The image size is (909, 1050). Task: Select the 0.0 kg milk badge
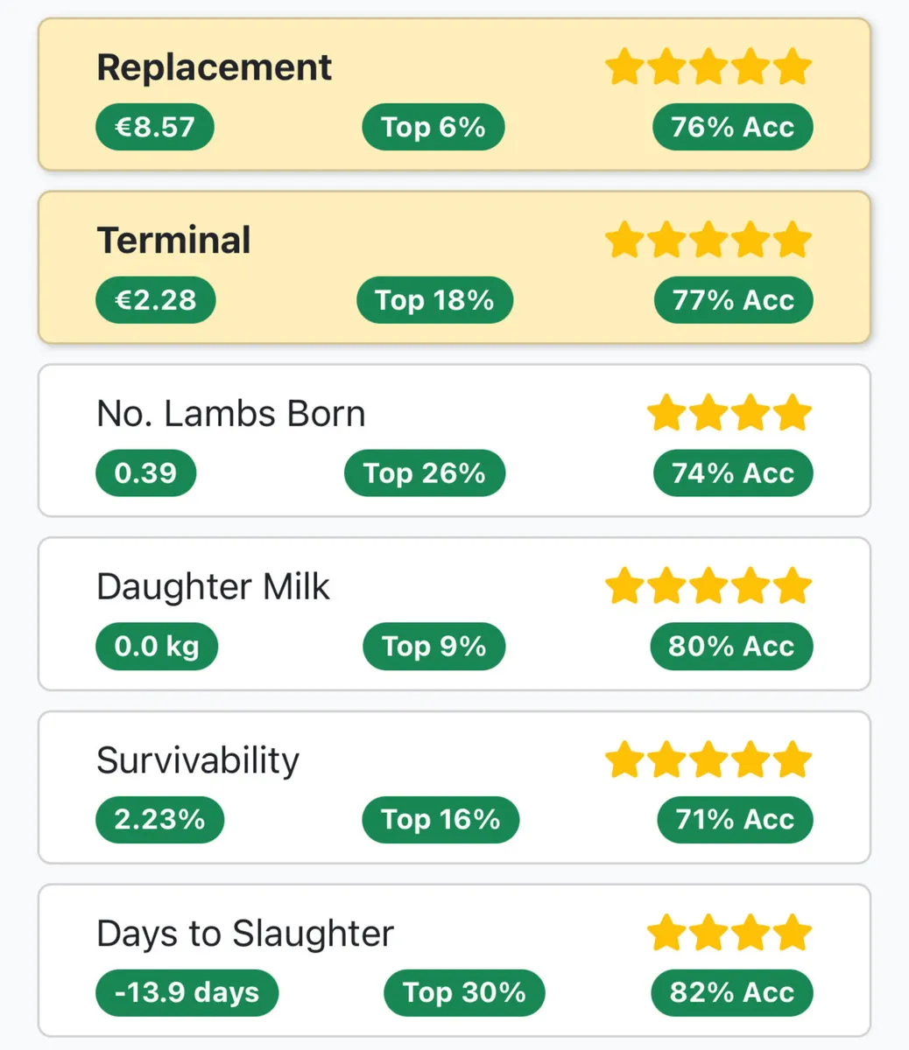pos(157,647)
